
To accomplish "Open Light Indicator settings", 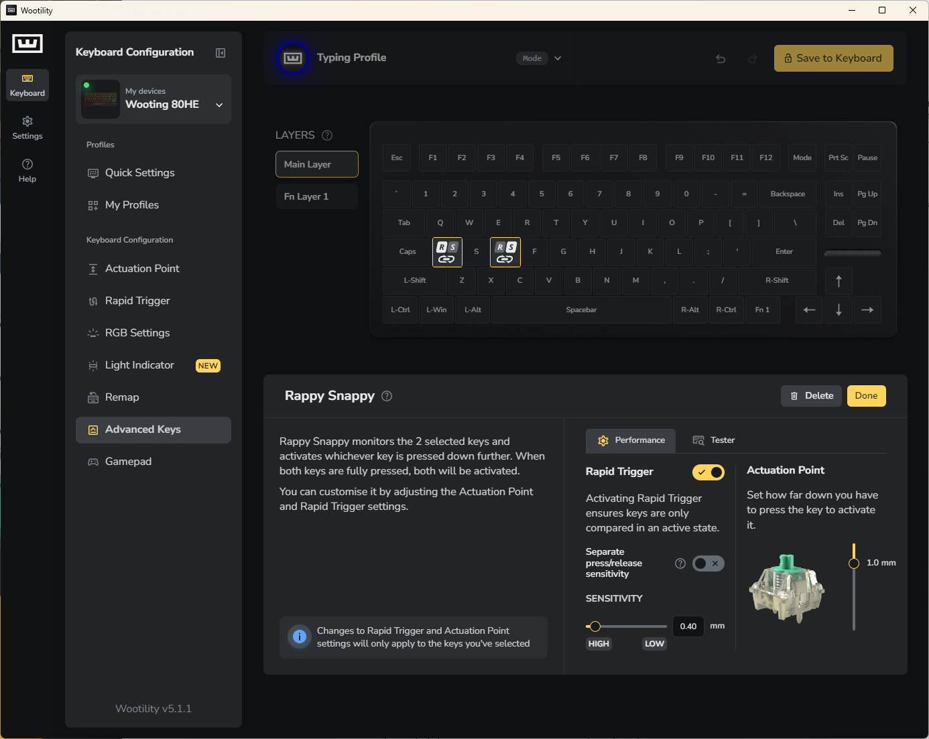I will point(153,365).
